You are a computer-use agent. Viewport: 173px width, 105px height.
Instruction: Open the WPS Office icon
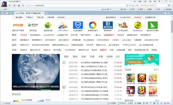(63, 25)
